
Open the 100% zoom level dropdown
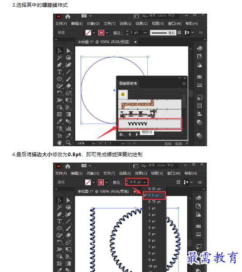[x=93, y=143]
